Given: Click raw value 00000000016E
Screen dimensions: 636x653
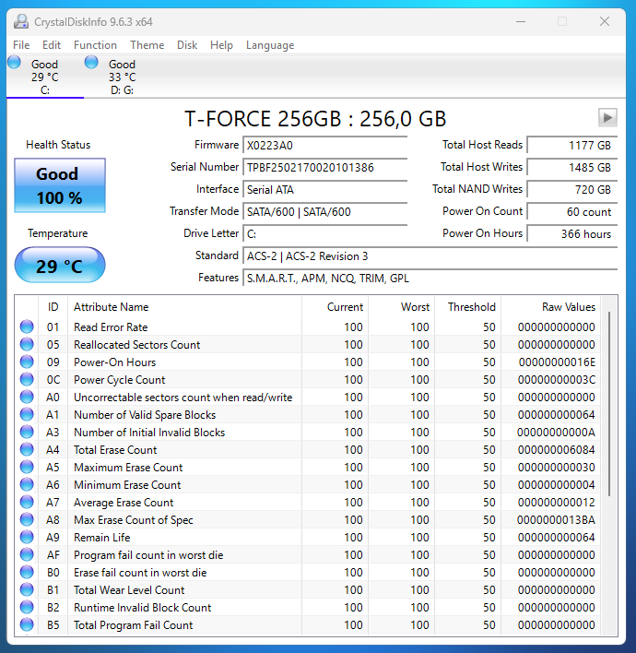Looking at the screenshot, I should coord(557,362).
